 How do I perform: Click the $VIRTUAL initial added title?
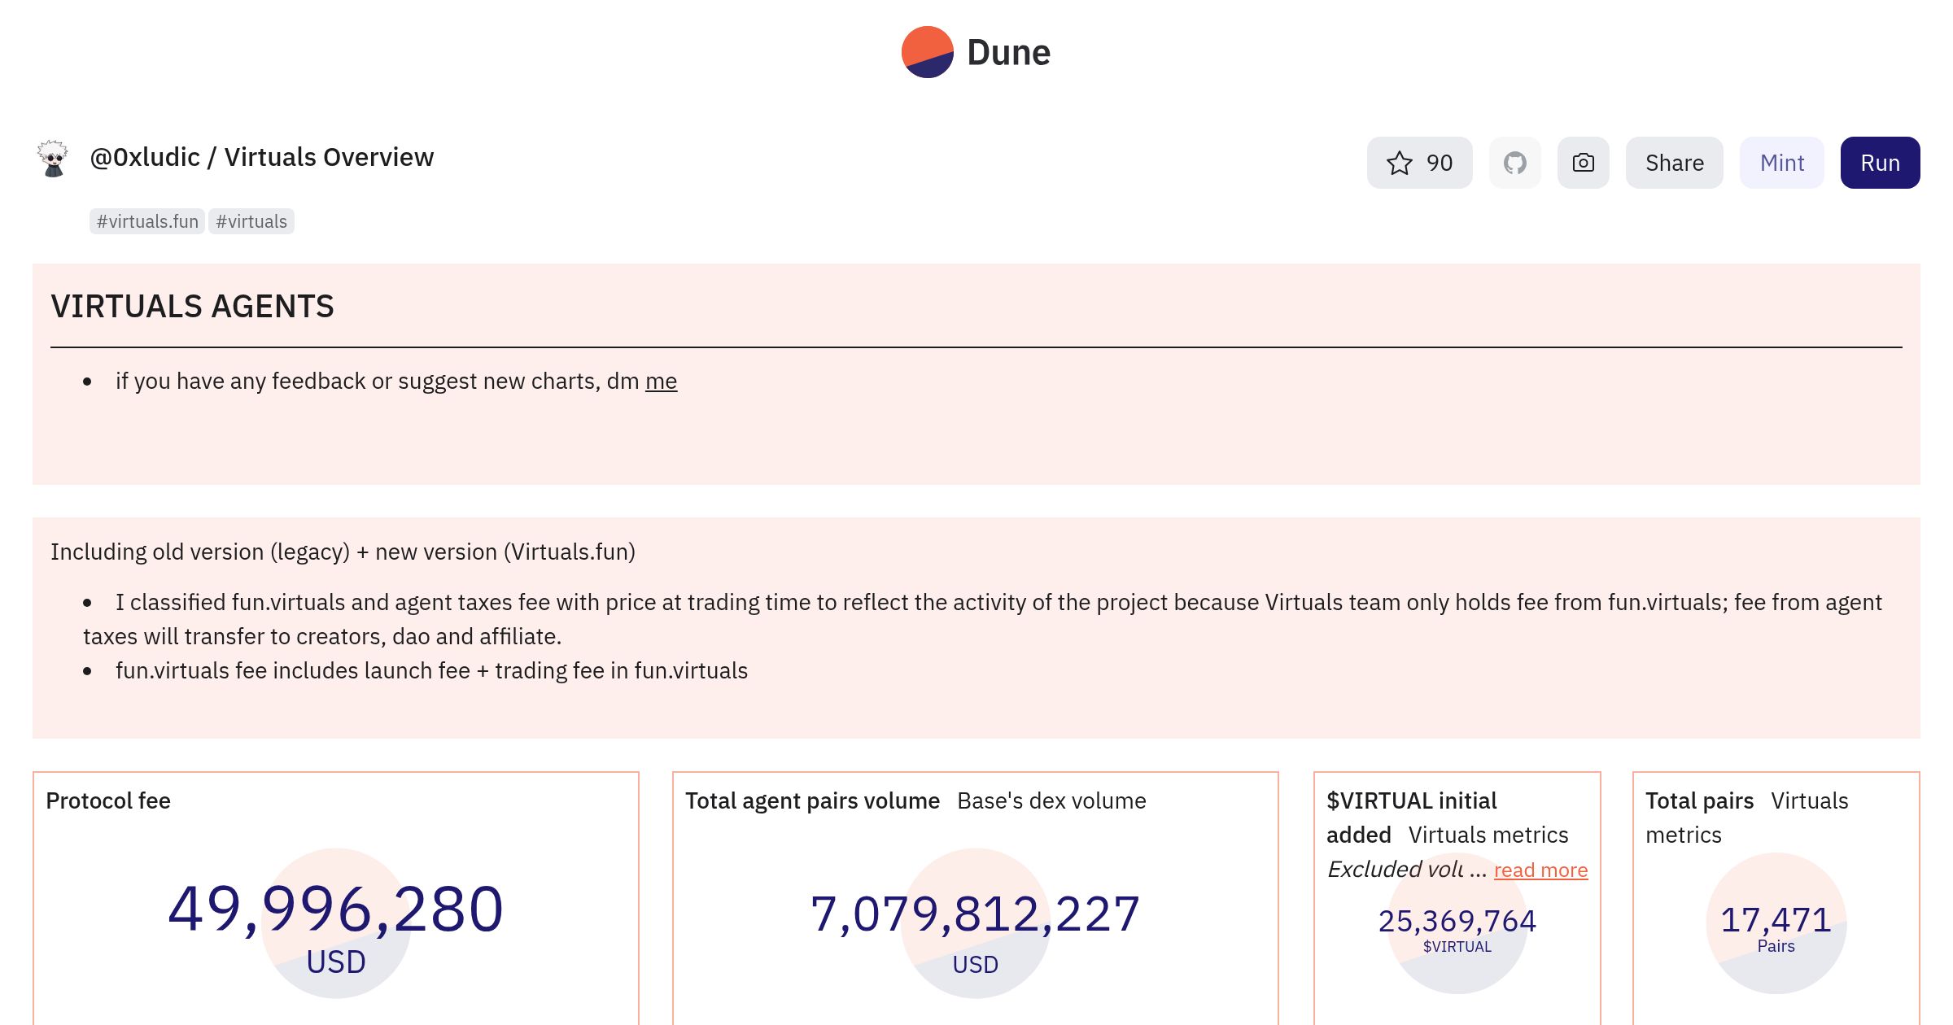click(x=1412, y=818)
